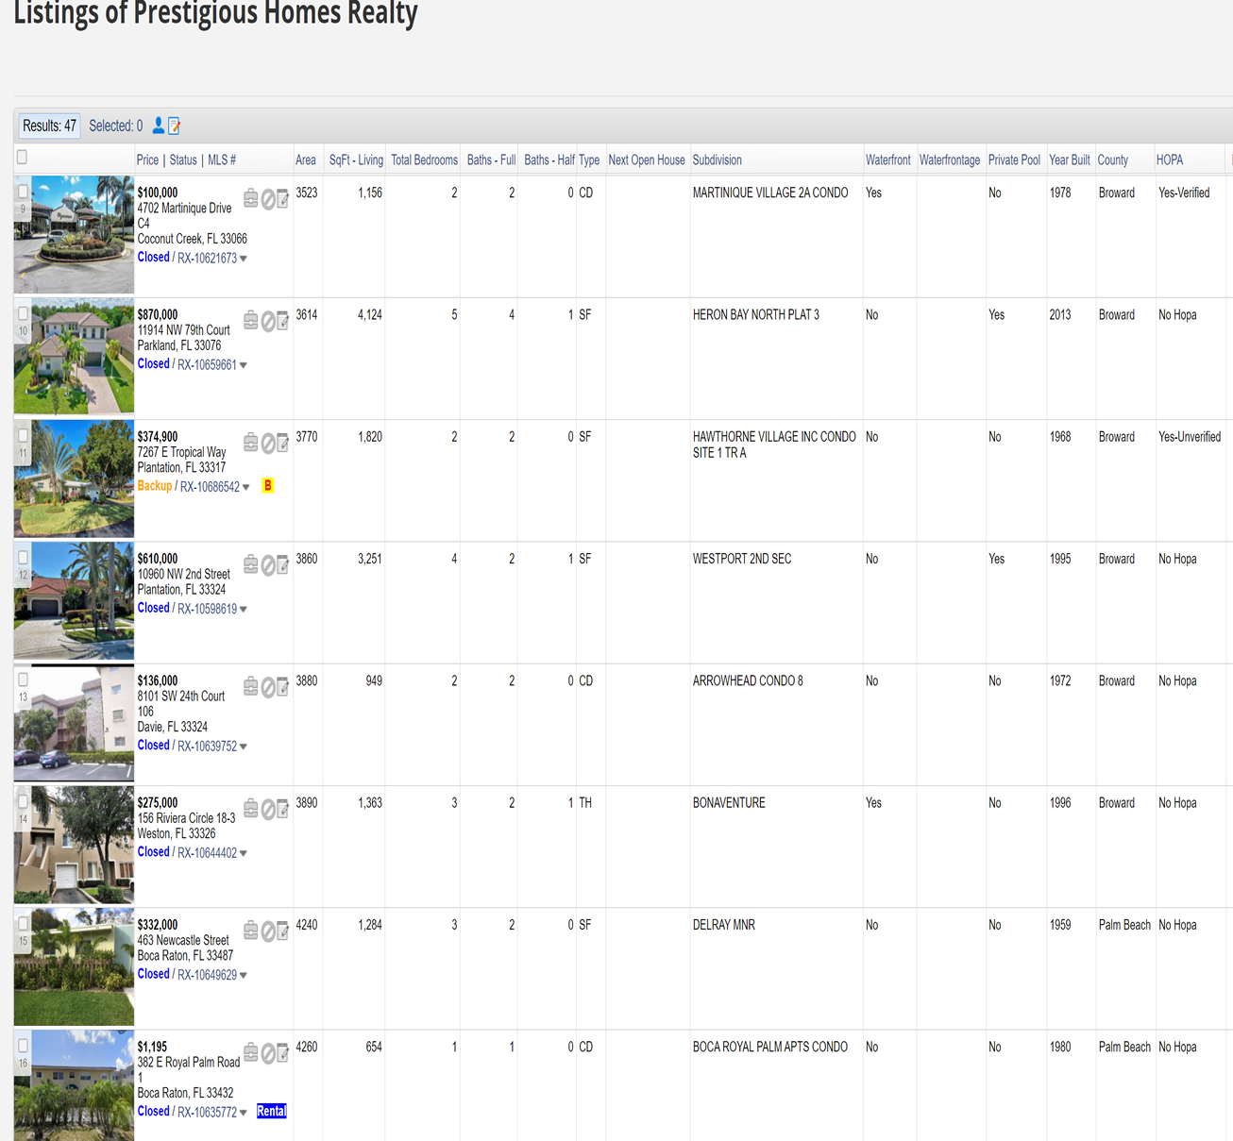1233x1141 pixels.
Task: Sort by the Year Built column header
Action: (1069, 160)
